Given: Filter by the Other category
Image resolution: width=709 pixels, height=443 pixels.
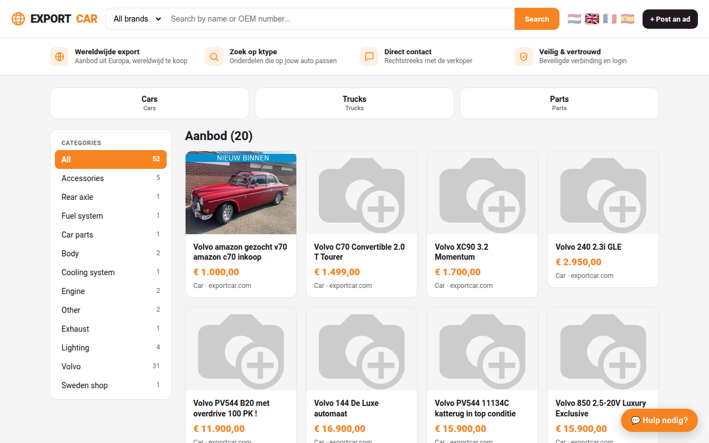Looking at the screenshot, I should 111,310.
